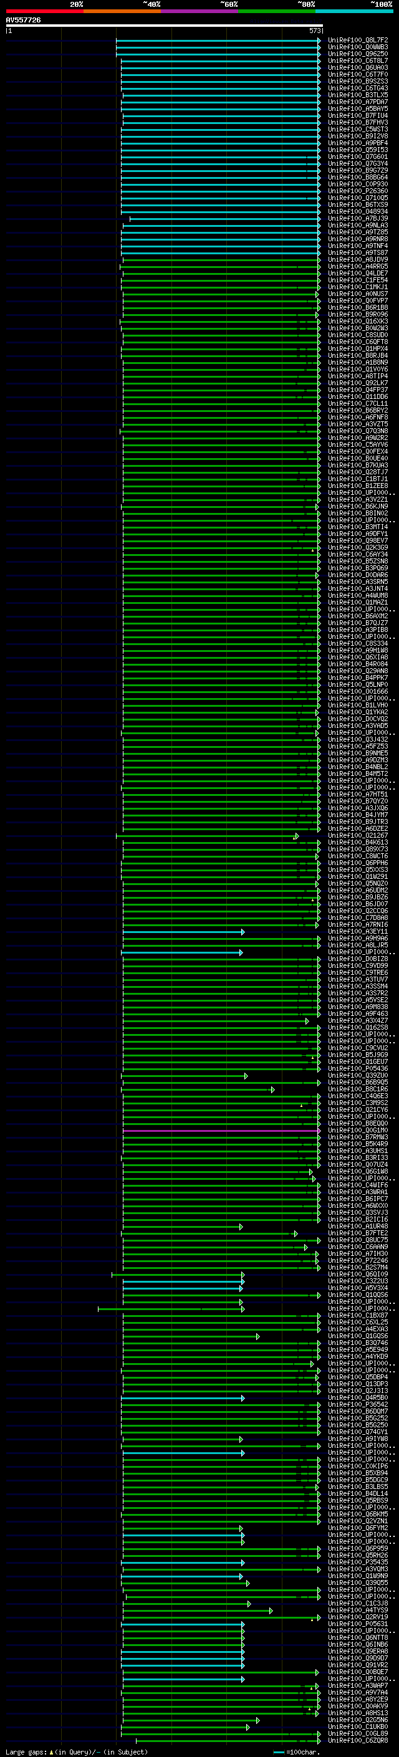The height and width of the screenshot is (1757, 399).
Task: Select the label UniRef100_A7BJ39
Action: click(358, 219)
